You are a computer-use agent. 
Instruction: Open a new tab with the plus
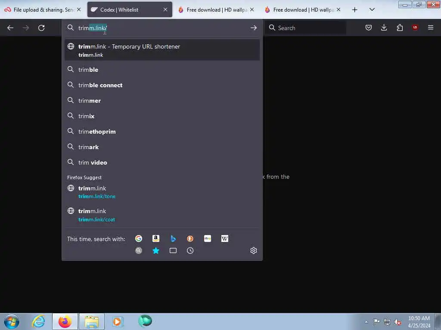[x=355, y=10]
